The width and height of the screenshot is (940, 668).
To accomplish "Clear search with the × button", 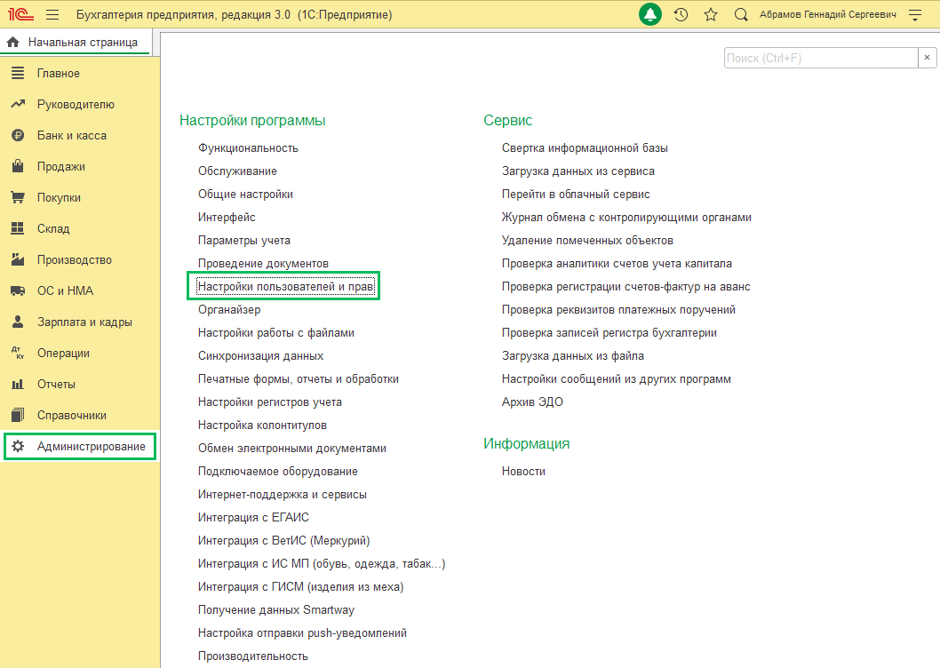I will tap(927, 58).
